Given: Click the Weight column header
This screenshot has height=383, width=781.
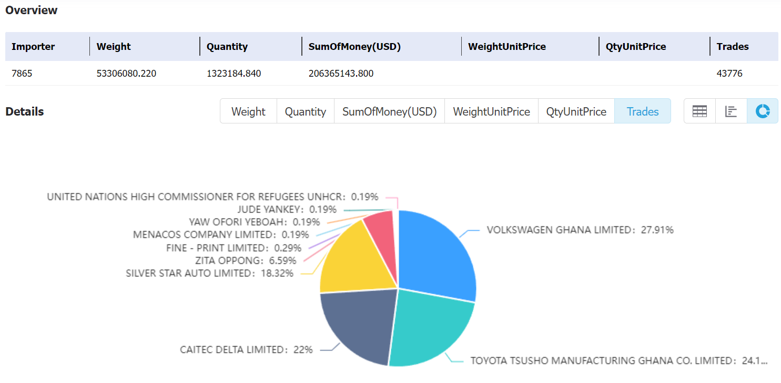Looking at the screenshot, I should [114, 46].
